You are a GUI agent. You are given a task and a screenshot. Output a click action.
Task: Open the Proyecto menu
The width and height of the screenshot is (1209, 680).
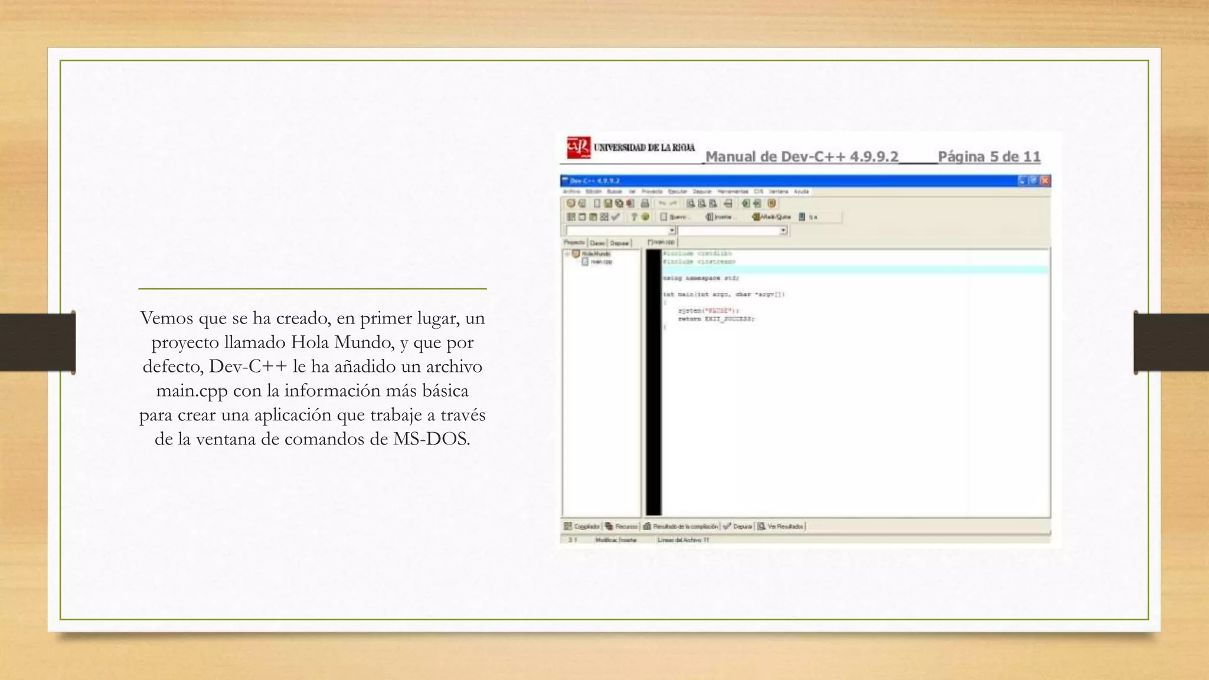[x=652, y=191]
